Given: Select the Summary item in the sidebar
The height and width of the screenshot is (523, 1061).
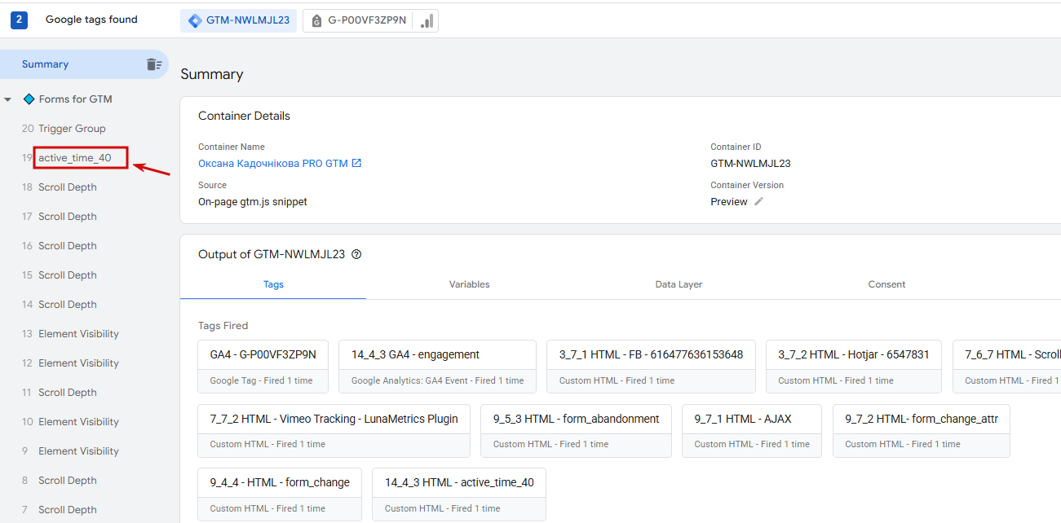Looking at the screenshot, I should click(x=46, y=64).
